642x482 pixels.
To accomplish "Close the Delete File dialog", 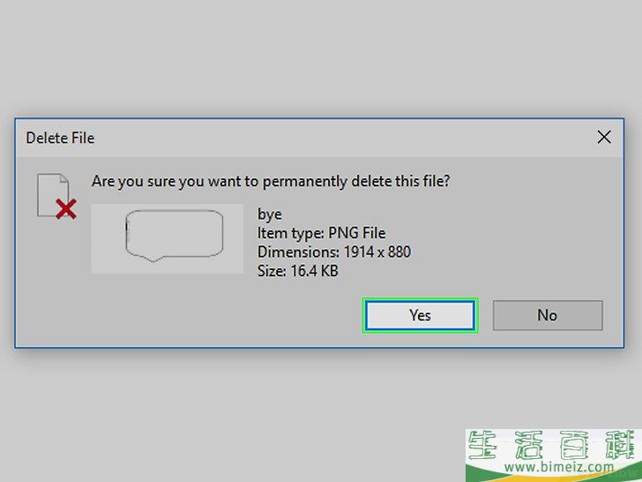I will click(x=604, y=138).
